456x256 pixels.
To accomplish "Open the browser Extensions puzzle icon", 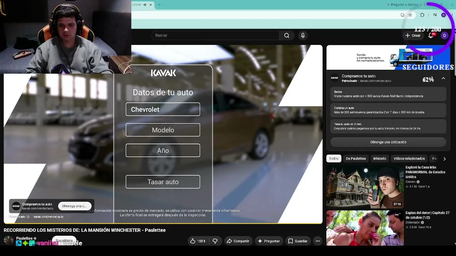I will tap(422, 15).
